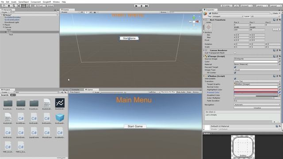Open the Image Type dropdown

click(257, 70)
